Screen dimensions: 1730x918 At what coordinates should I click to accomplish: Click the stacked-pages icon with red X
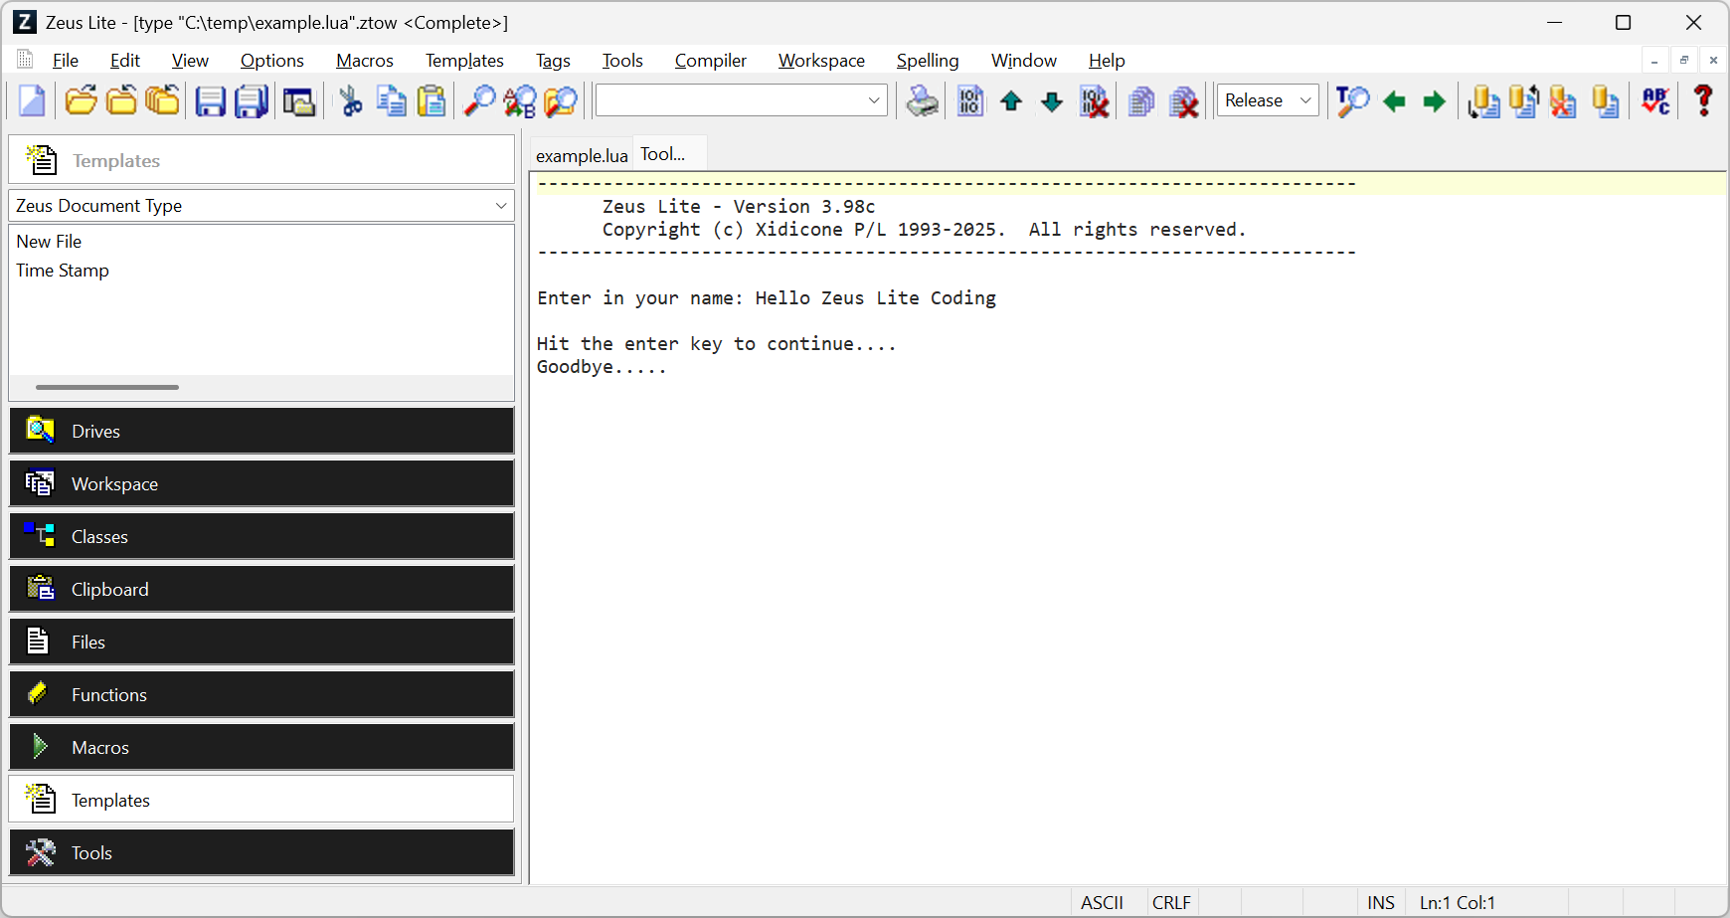(x=1183, y=100)
